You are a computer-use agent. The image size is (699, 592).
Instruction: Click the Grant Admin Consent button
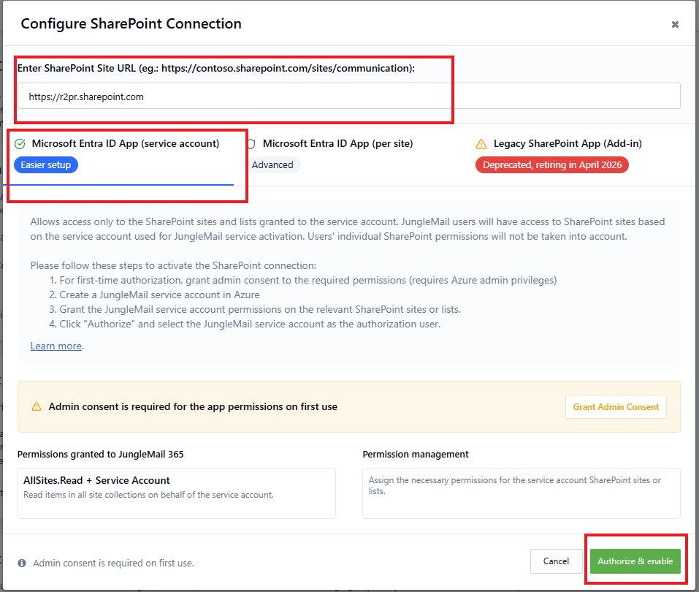pyautogui.click(x=616, y=407)
